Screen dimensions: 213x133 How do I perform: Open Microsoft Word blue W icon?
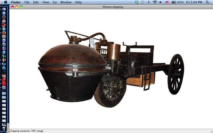4,64
